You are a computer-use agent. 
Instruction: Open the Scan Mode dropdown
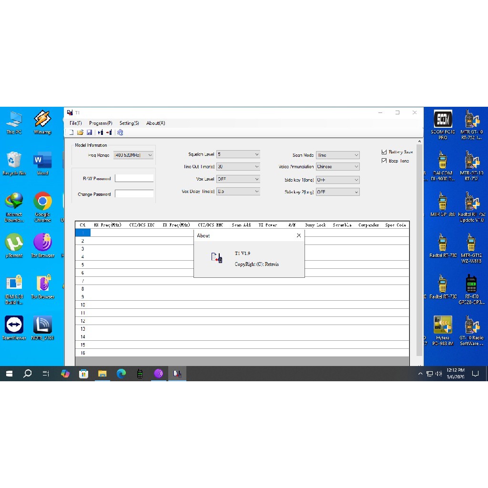[357, 154]
